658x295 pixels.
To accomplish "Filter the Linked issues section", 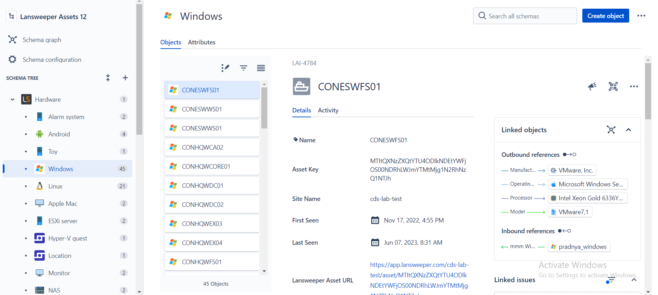I will pyautogui.click(x=610, y=280).
